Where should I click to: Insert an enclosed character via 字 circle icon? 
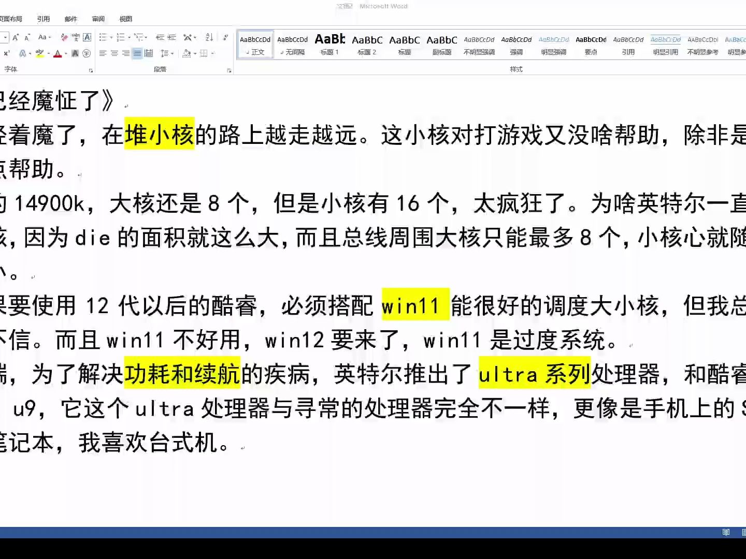tap(87, 53)
